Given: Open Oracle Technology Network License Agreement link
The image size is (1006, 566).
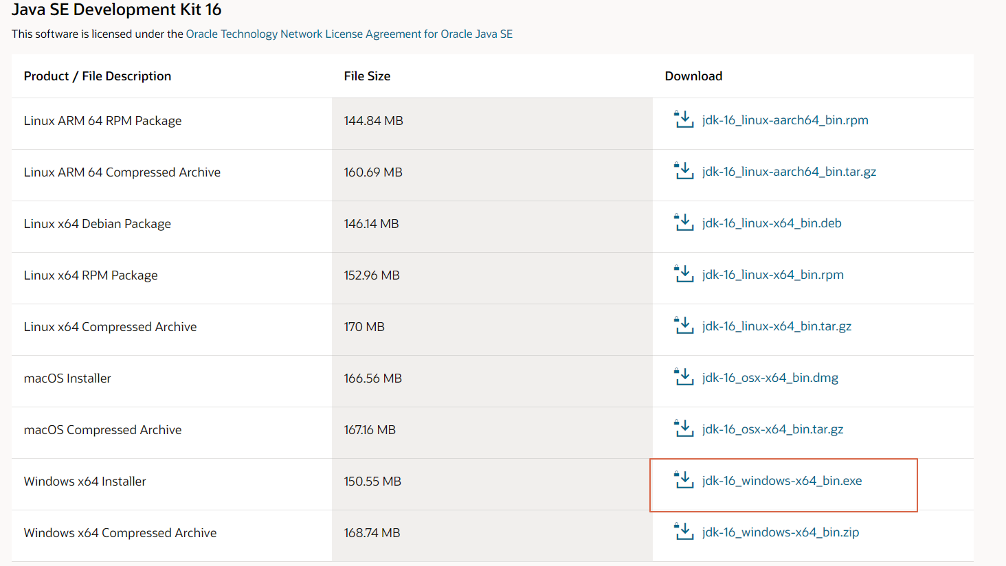Looking at the screenshot, I should pyautogui.click(x=349, y=34).
